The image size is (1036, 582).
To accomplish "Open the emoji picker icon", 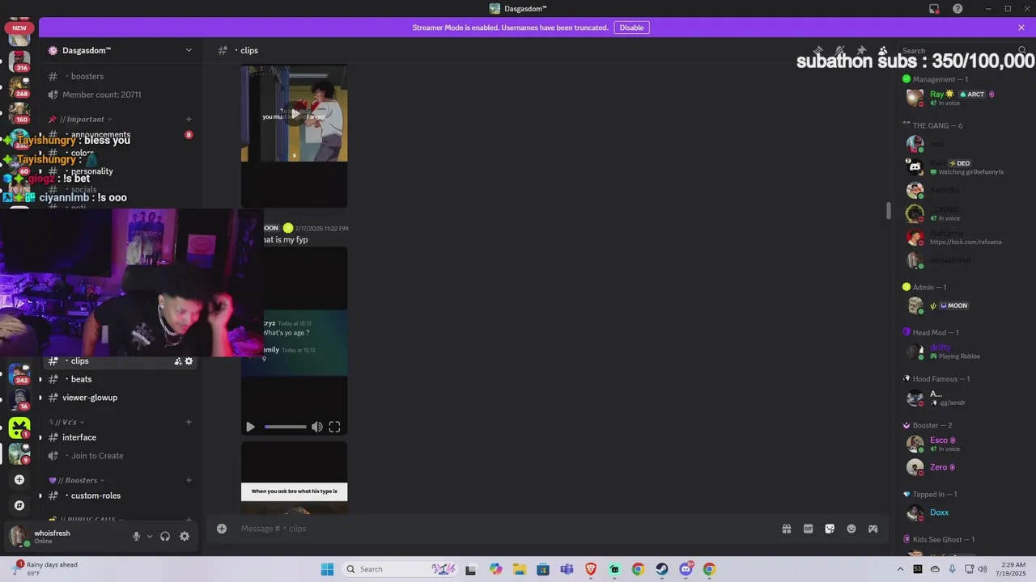I will tap(851, 529).
